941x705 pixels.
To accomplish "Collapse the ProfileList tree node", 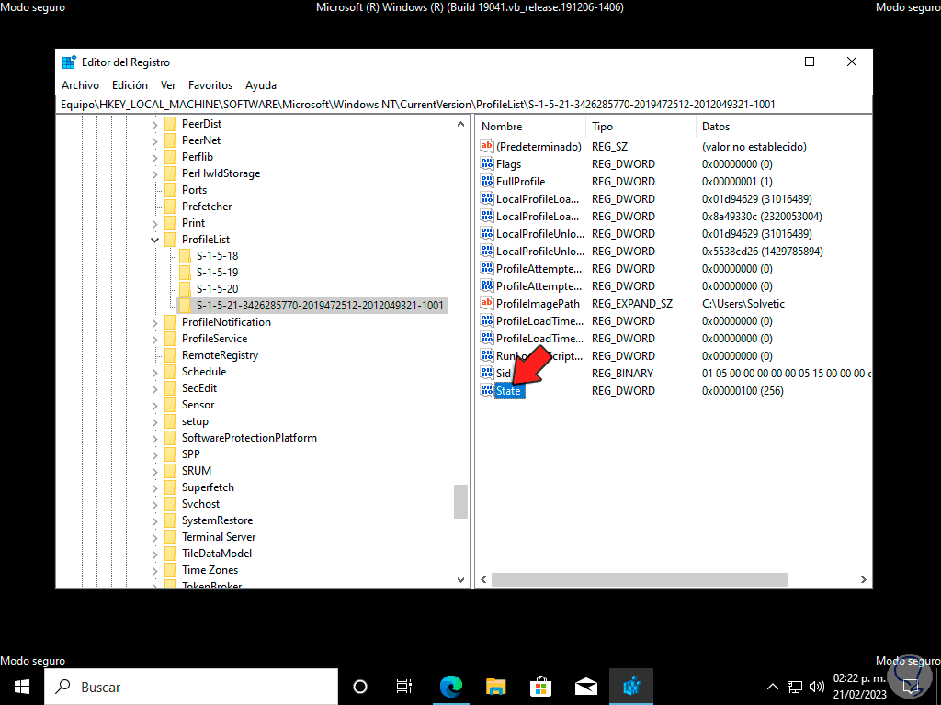I will pos(154,240).
